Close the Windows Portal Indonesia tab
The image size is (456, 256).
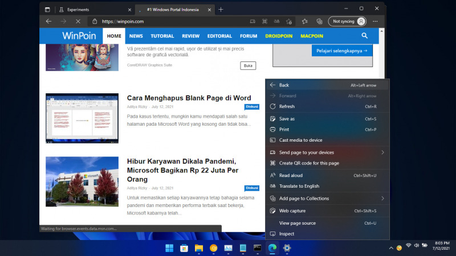(209, 10)
